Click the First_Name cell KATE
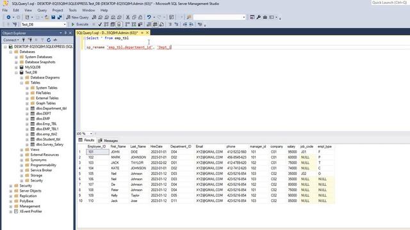This screenshot has height=230, width=410. 115,168
